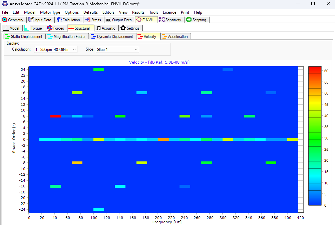Click the color scale legend bar
Viewport: 335px width, 225px height.
(315, 138)
